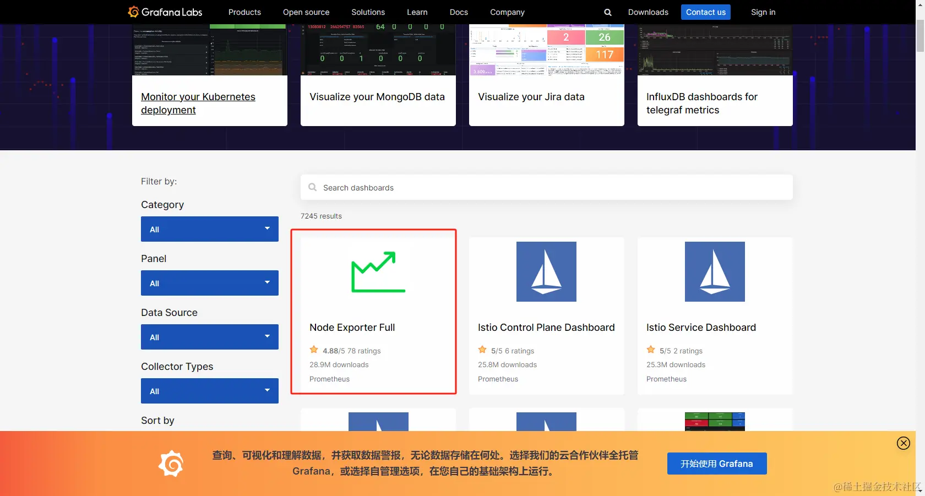Click the magnifier icon in Search dashboards field
Viewport: 925px width, 496px height.
pos(313,187)
